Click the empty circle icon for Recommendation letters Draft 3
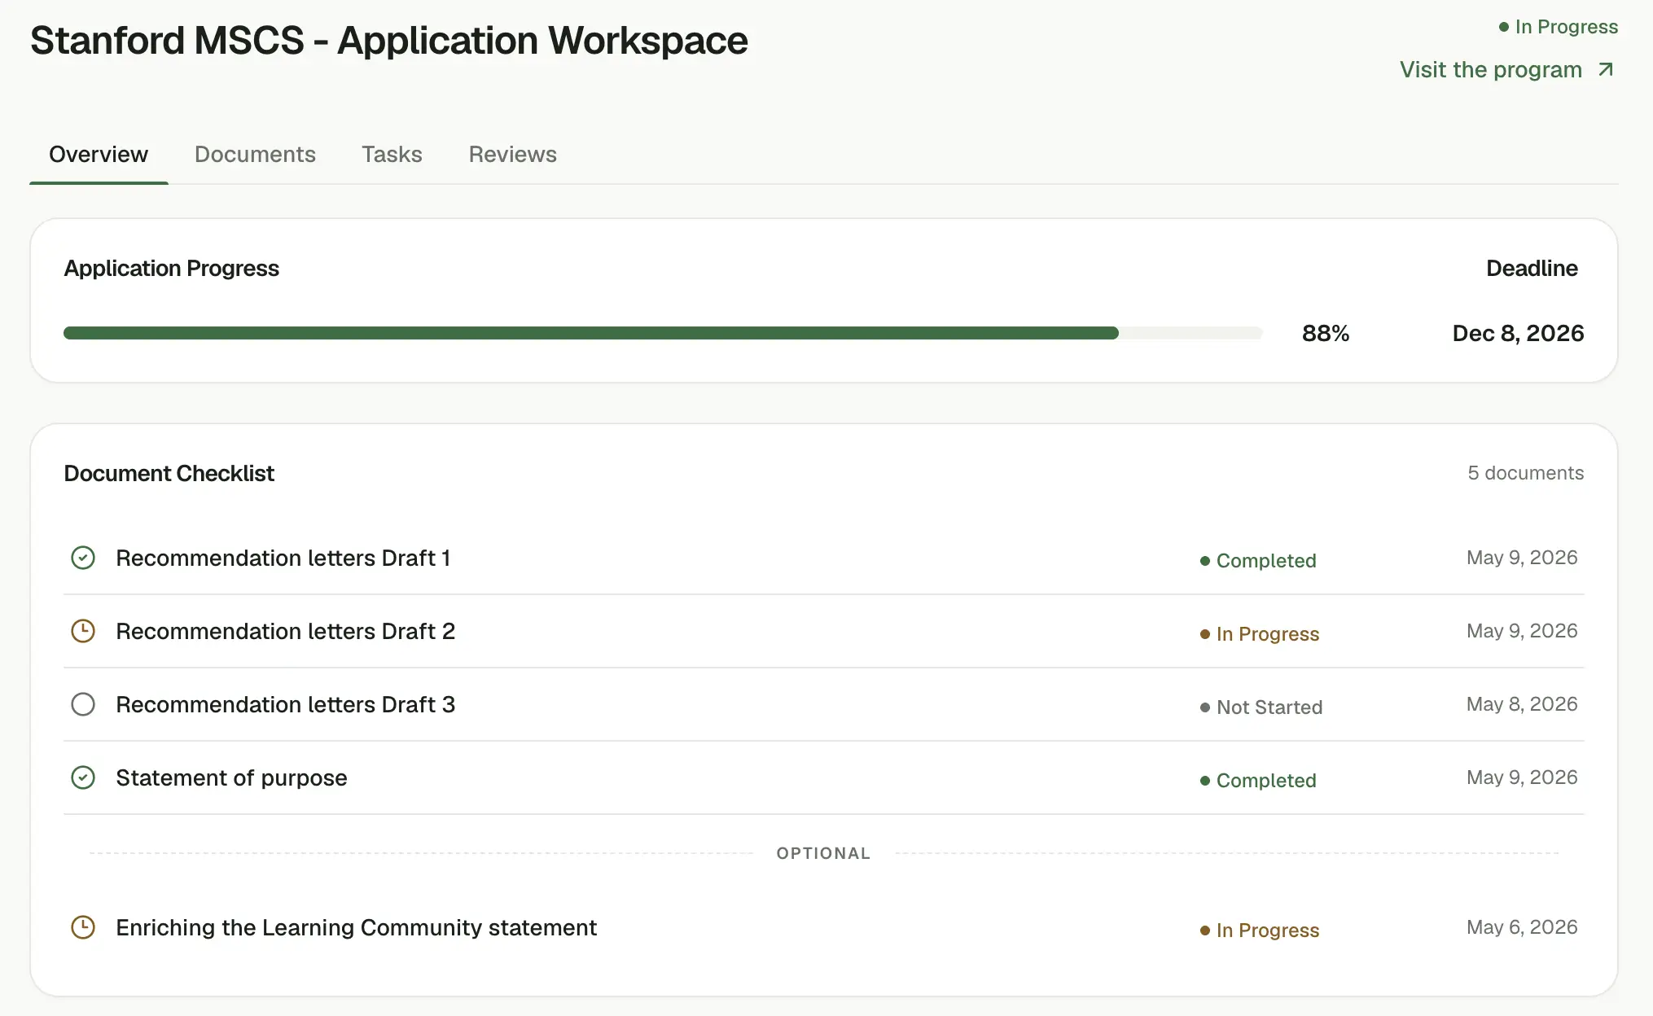The image size is (1653, 1016). [x=83, y=704]
